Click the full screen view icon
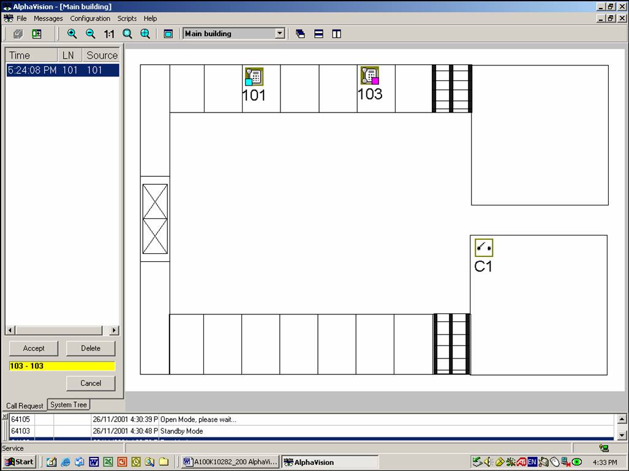The width and height of the screenshot is (629, 471). point(168,34)
